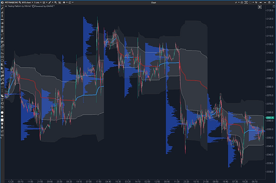Click the plus add icon in top toolbar
This screenshot has width=276, height=183.
point(64,2)
